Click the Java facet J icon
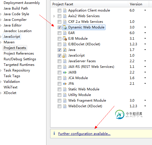This screenshot has height=145, width=152. (x=65, y=50)
